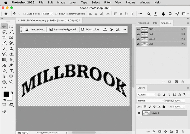Image resolution: width=190 pixels, height=134 pixels.
Task: Expand the Opacity slider dropdown
Action: point(184,101)
